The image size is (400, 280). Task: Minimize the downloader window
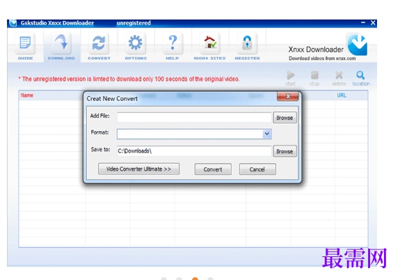point(363,23)
